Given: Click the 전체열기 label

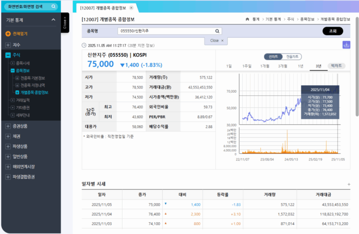Looking at the screenshot, I should [x=20, y=34].
